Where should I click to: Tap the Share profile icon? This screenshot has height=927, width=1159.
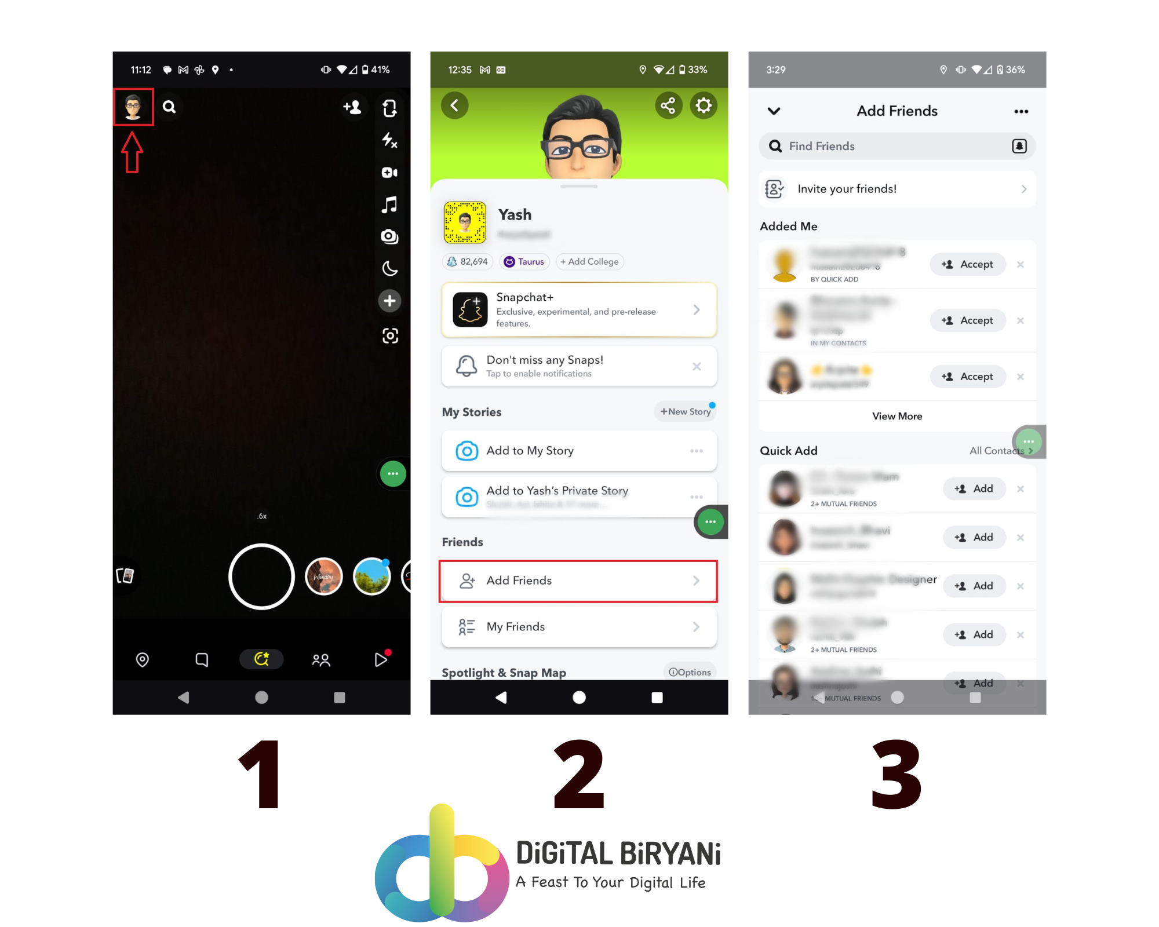(x=669, y=106)
